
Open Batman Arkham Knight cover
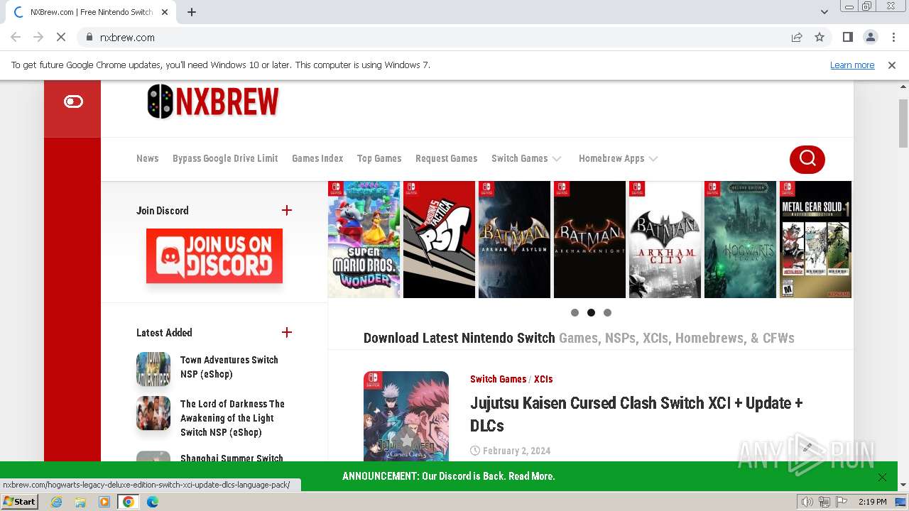click(x=589, y=239)
